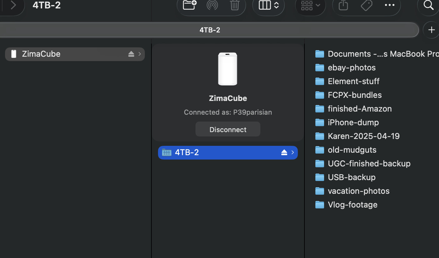Viewport: 439px width, 258px height.
Task: Open AirDrop from the toolbar
Action: tap(212, 5)
